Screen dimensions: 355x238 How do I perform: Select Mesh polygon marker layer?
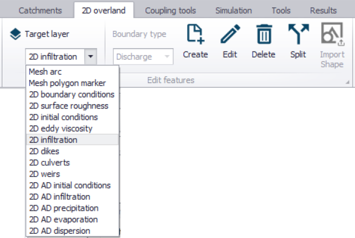(73, 83)
